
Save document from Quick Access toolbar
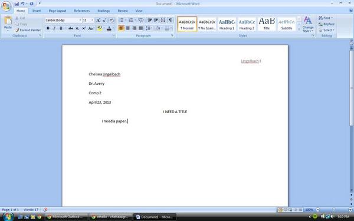pyautogui.click(x=17, y=4)
